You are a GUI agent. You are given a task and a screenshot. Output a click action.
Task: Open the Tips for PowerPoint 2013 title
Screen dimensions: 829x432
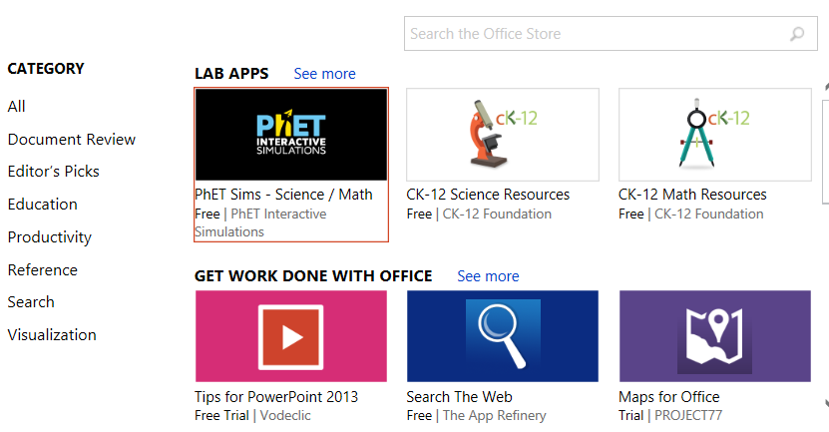point(276,397)
